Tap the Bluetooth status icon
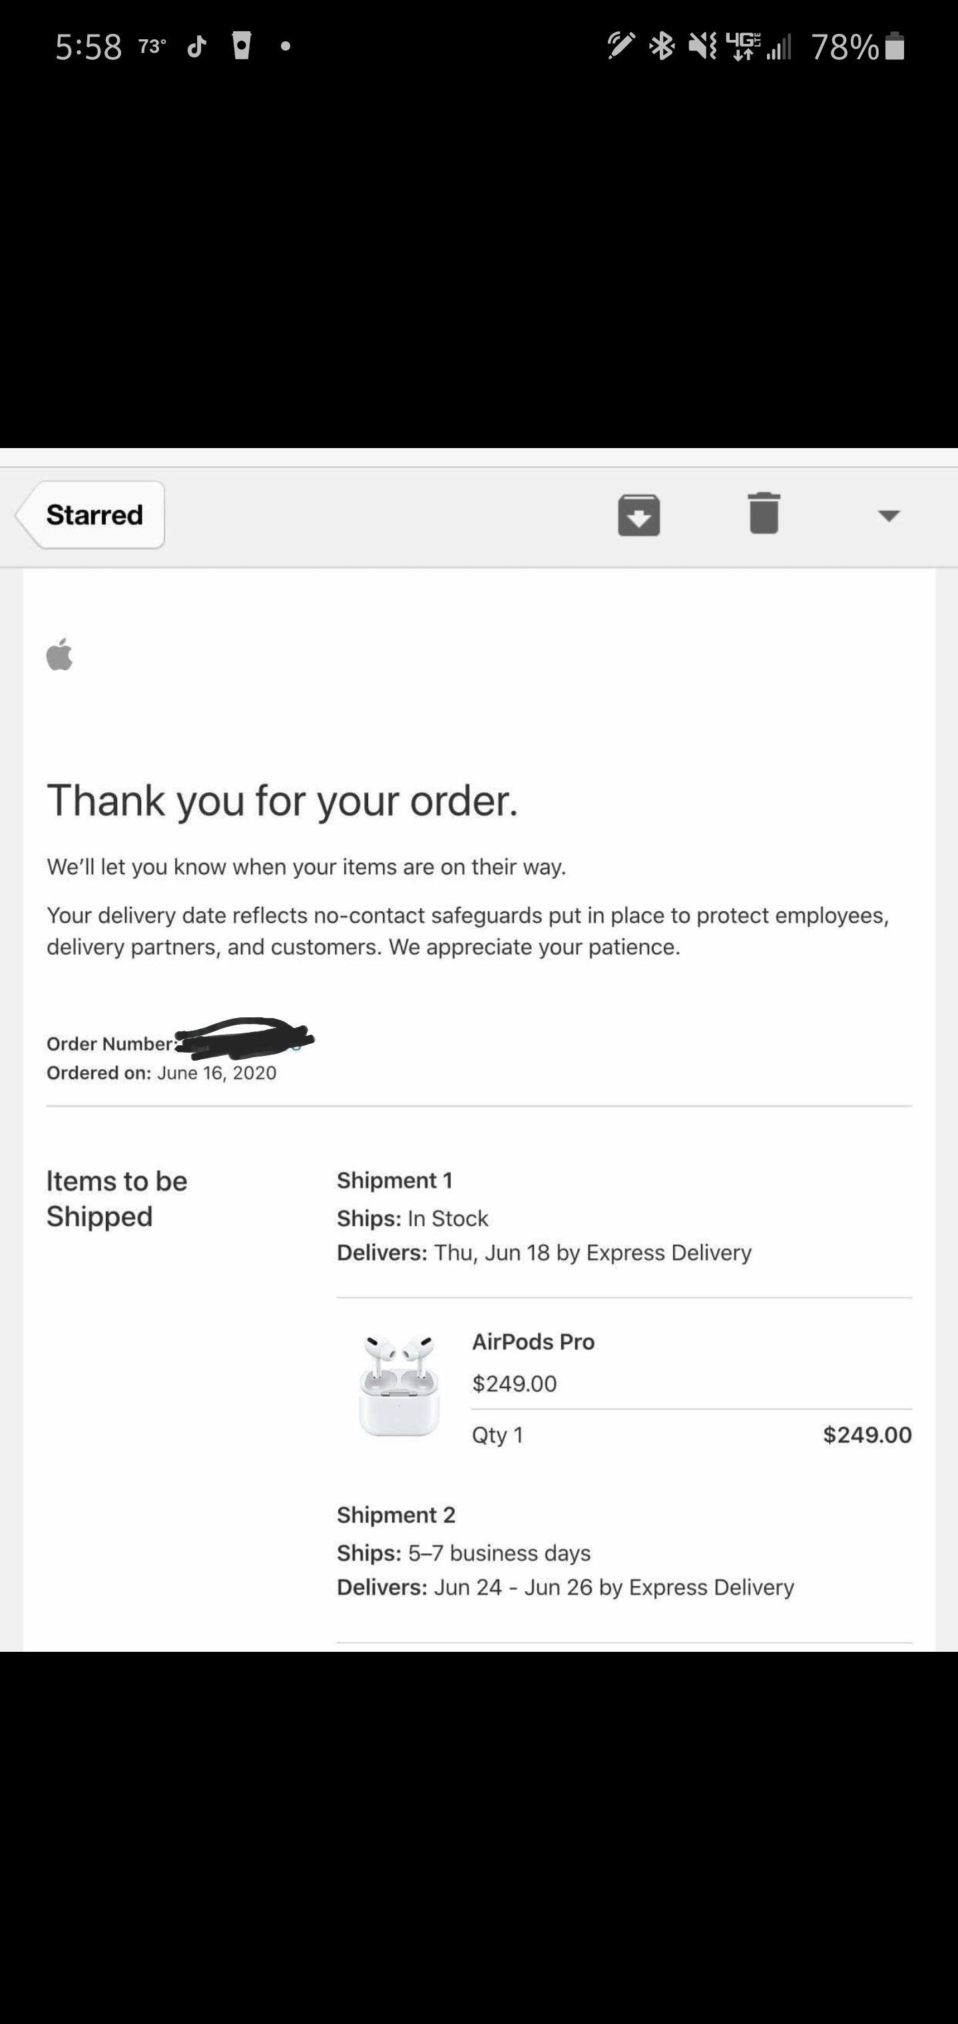 tap(662, 47)
